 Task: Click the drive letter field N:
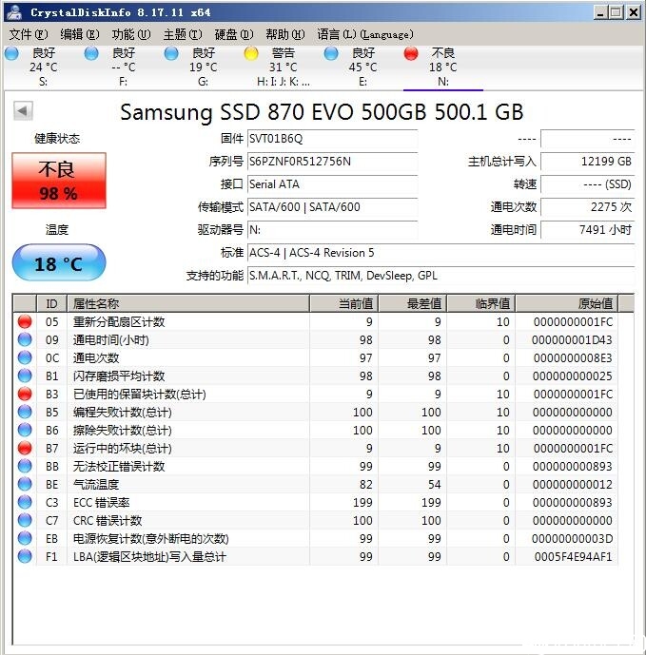coord(332,230)
